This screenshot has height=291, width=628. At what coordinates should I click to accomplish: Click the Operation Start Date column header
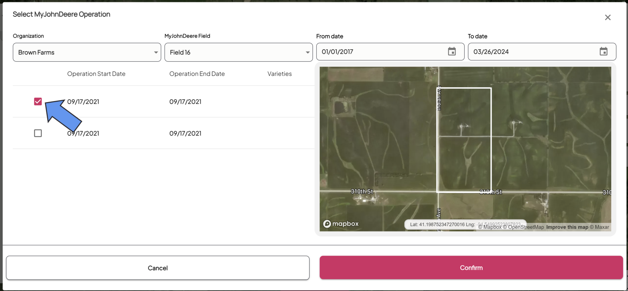click(96, 74)
